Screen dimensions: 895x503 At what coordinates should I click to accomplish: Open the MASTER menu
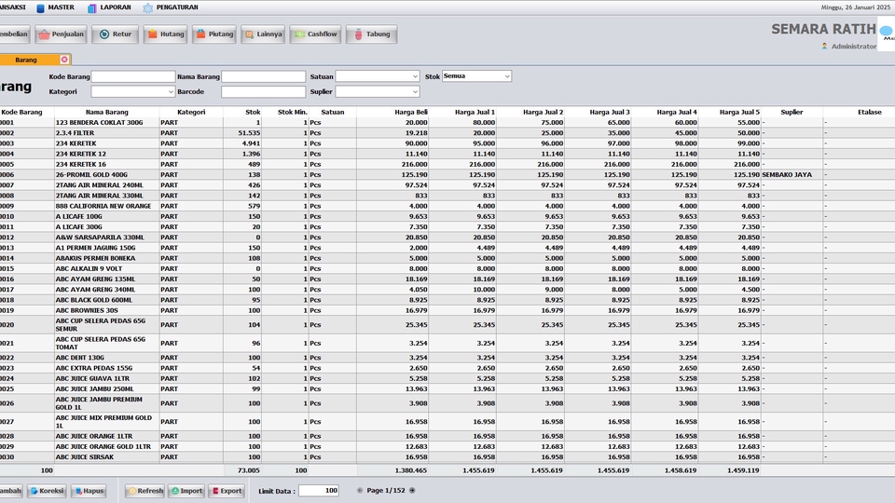pyautogui.click(x=55, y=7)
